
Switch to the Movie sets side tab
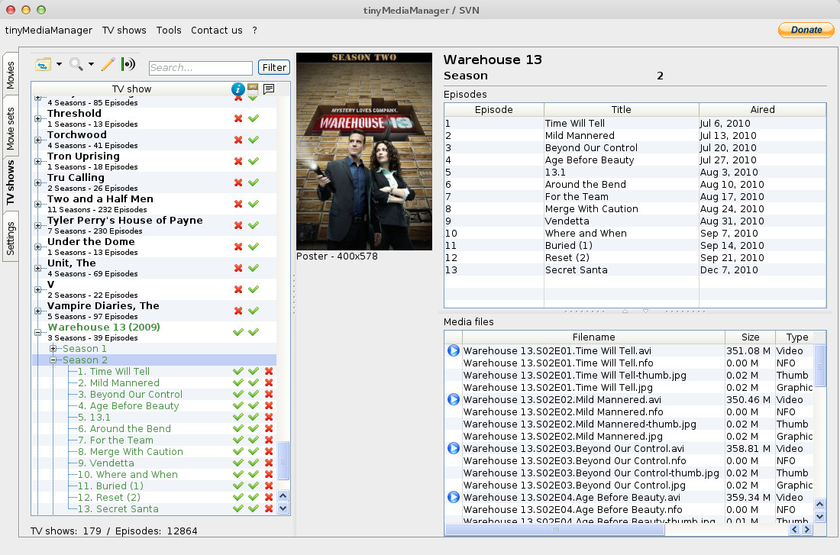pos(10,128)
